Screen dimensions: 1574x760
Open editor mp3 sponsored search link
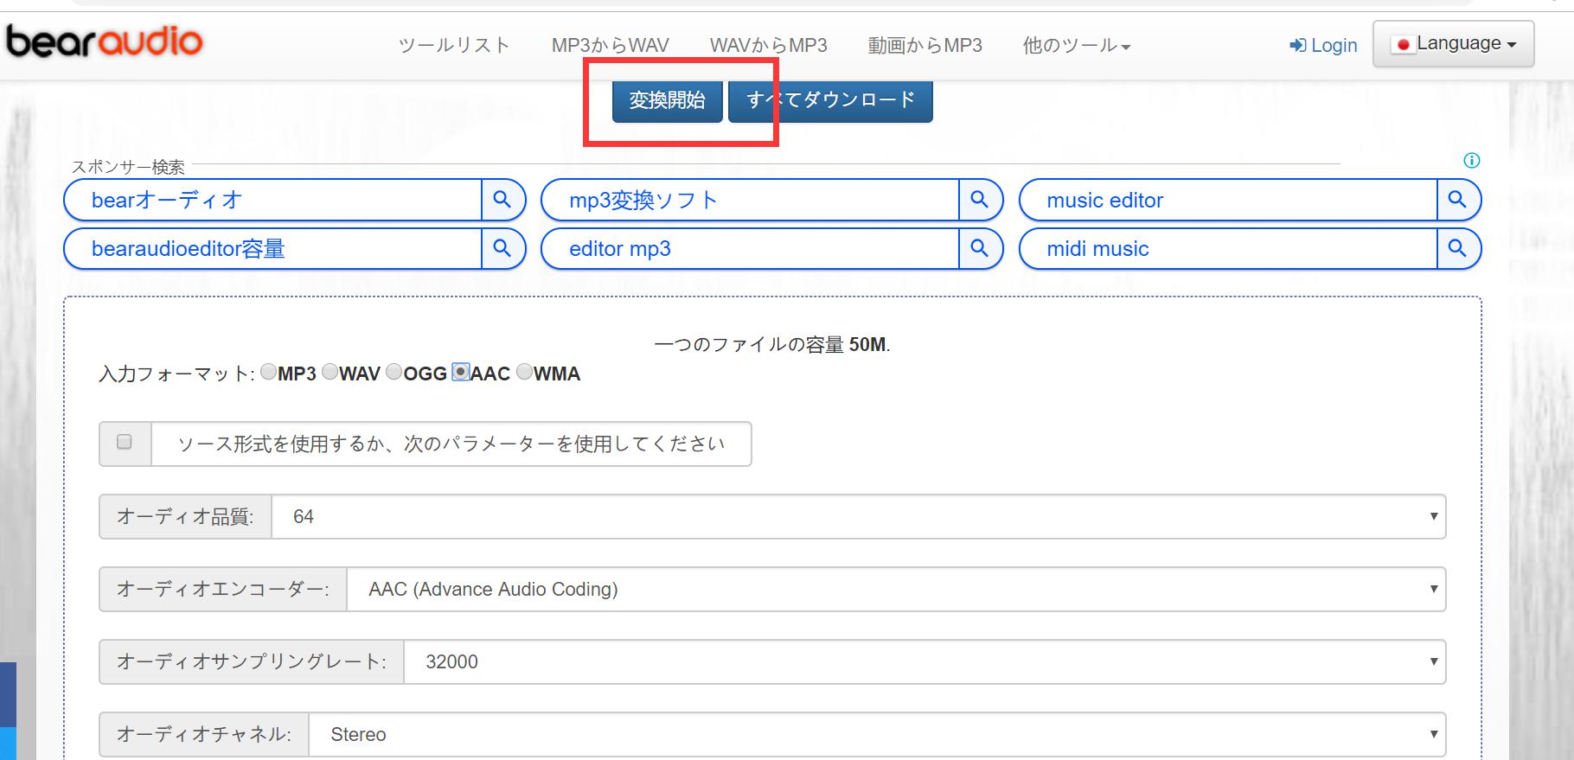[750, 248]
